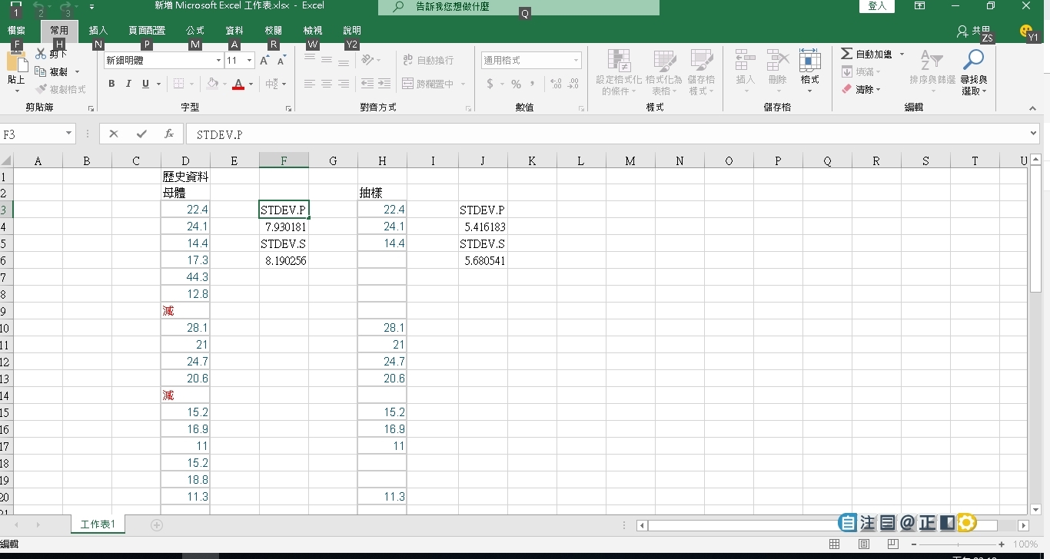Click the Paste (貼上) icon

tap(16, 63)
